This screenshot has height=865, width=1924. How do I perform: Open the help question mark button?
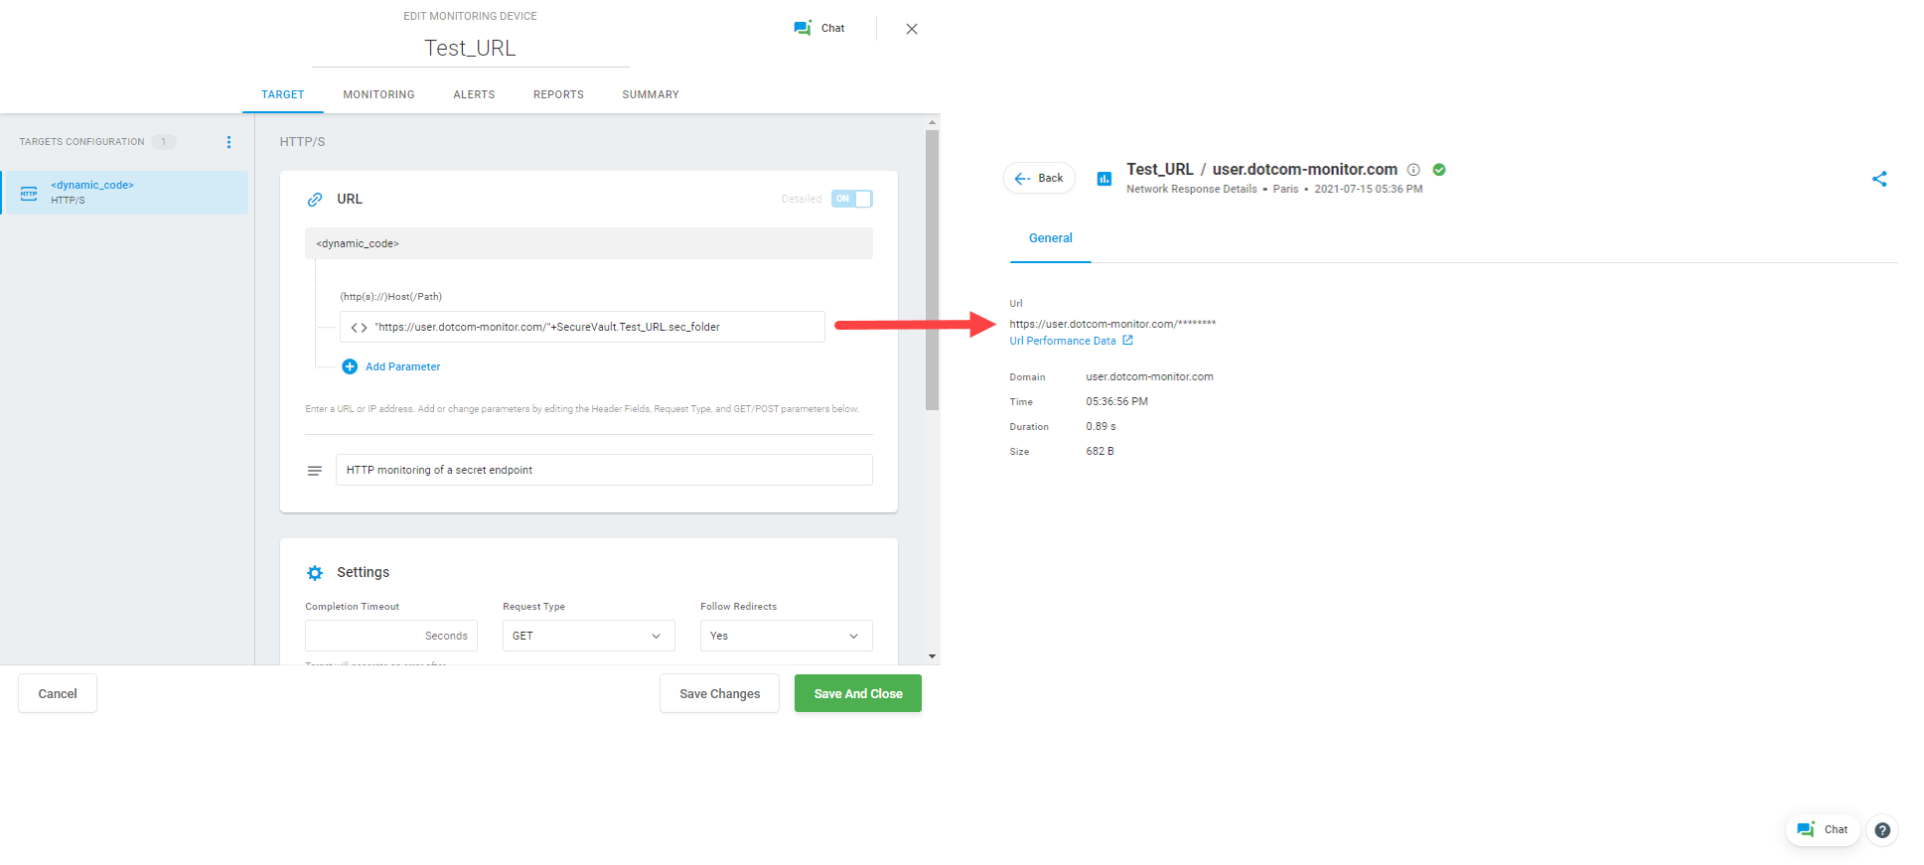[1882, 830]
